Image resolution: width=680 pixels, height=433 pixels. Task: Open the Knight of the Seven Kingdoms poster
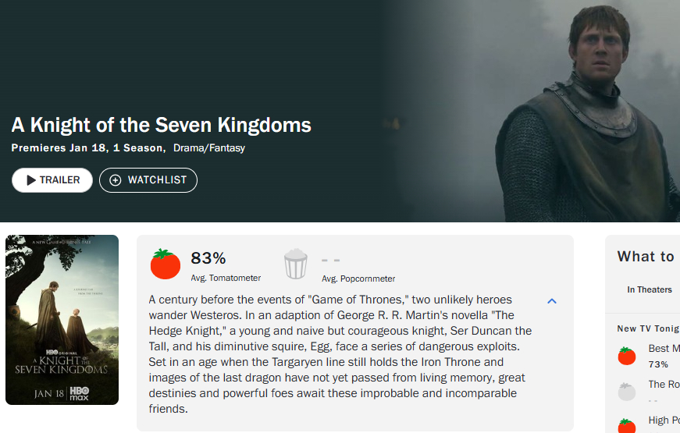pos(62,320)
